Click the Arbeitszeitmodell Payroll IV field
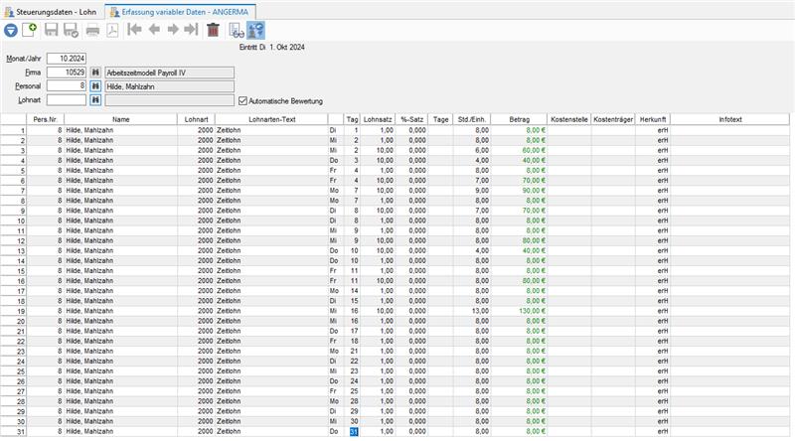This screenshot has height=441, width=795. click(169, 73)
